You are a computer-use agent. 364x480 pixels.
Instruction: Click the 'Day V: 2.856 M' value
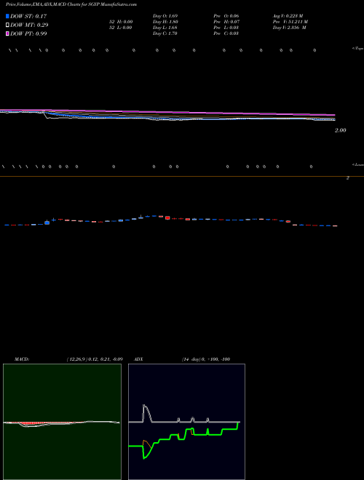point(290,28)
